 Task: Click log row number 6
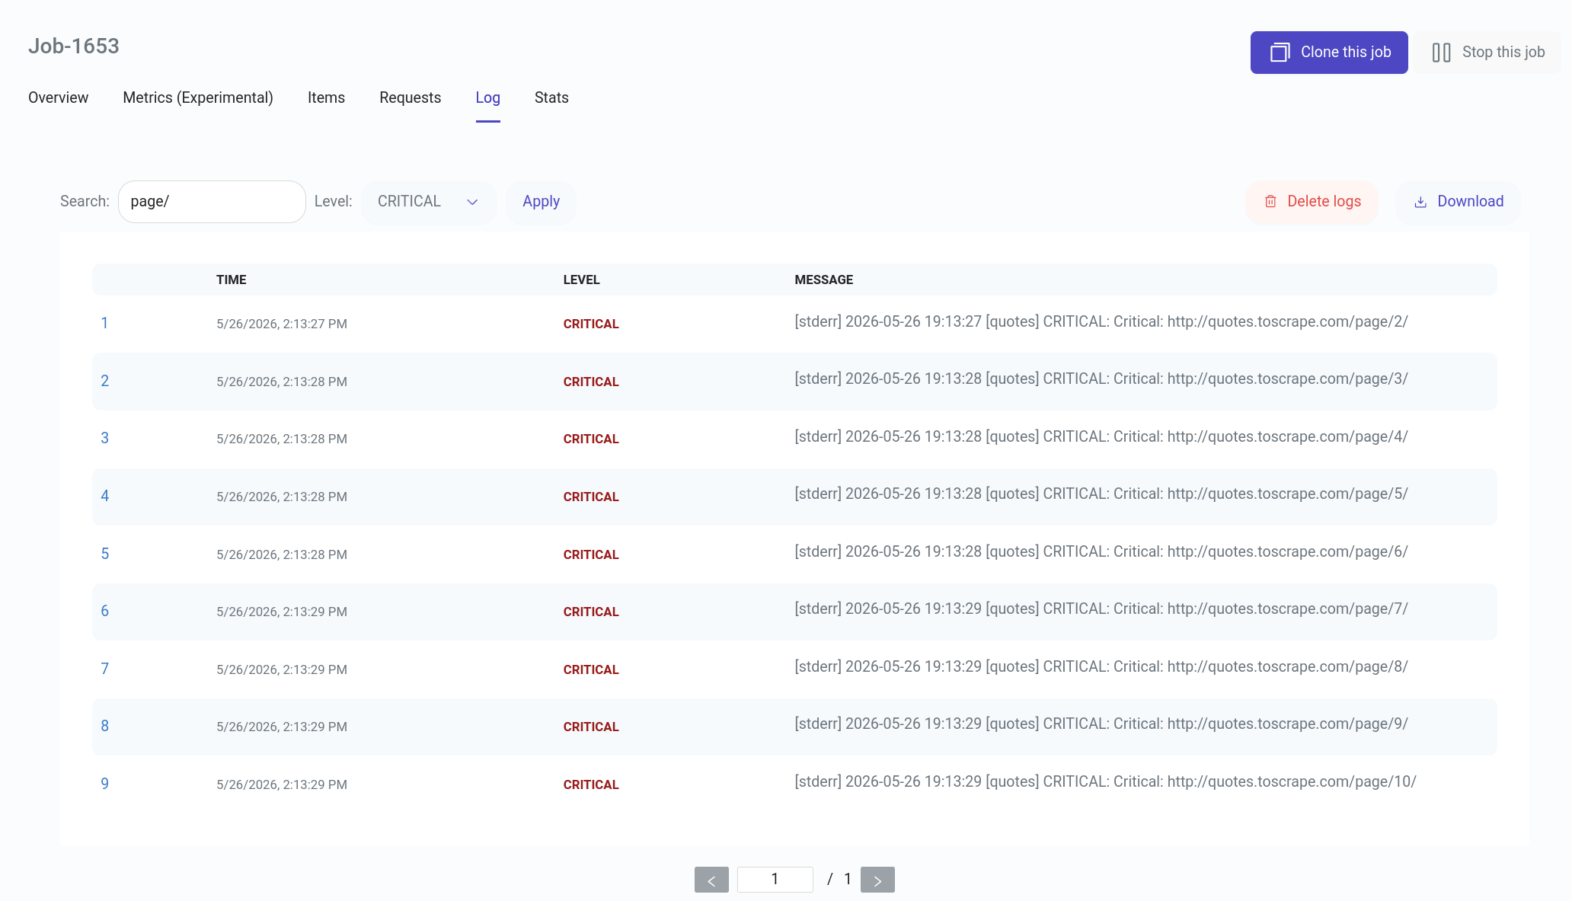pos(104,611)
